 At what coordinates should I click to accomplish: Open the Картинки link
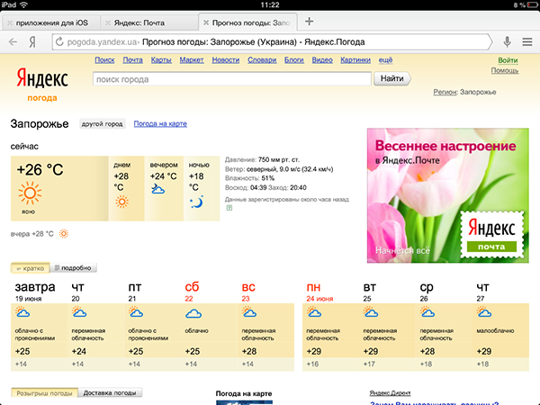point(355,60)
